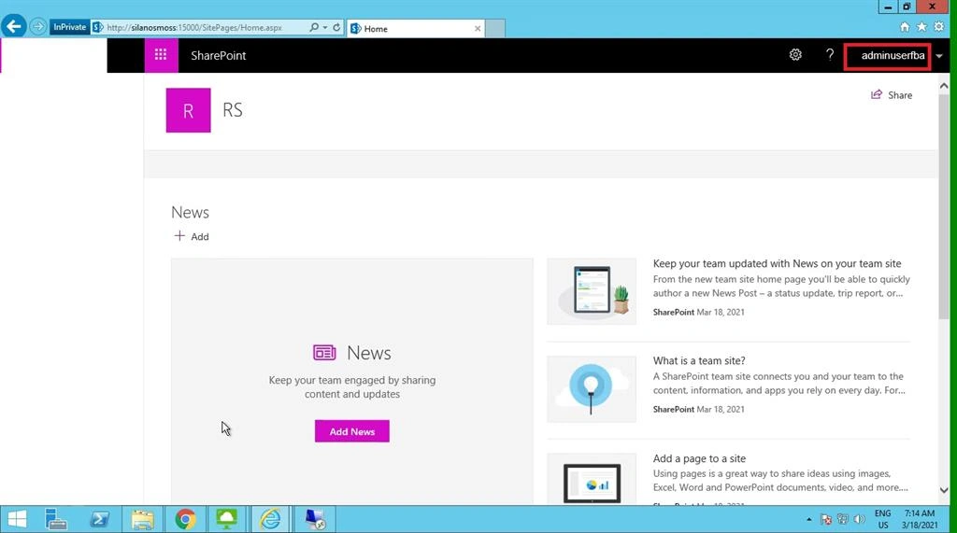Click the InPrivate indicator badge
957x533 pixels.
click(x=69, y=27)
